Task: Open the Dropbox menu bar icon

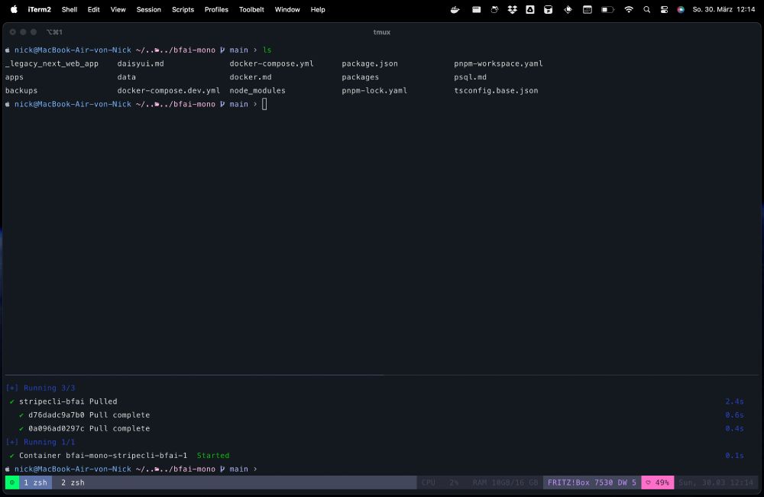Action: 512,9
